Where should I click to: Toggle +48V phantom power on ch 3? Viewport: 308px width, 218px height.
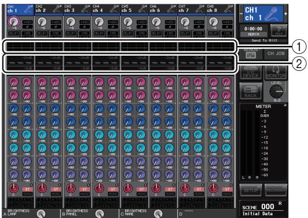[x=84, y=22]
